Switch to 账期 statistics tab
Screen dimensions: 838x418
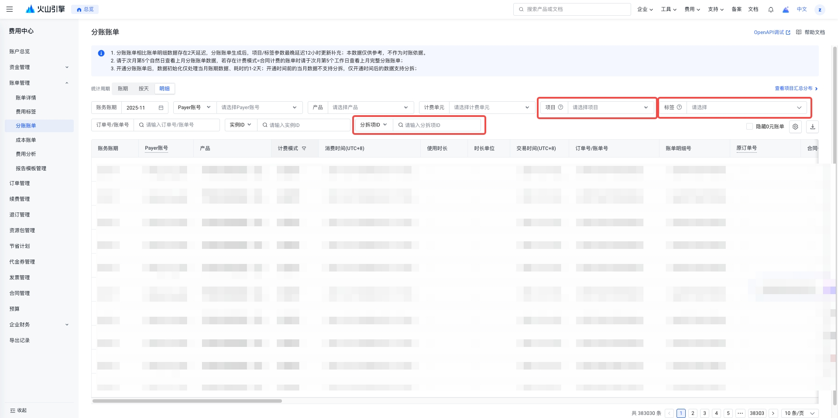click(123, 89)
